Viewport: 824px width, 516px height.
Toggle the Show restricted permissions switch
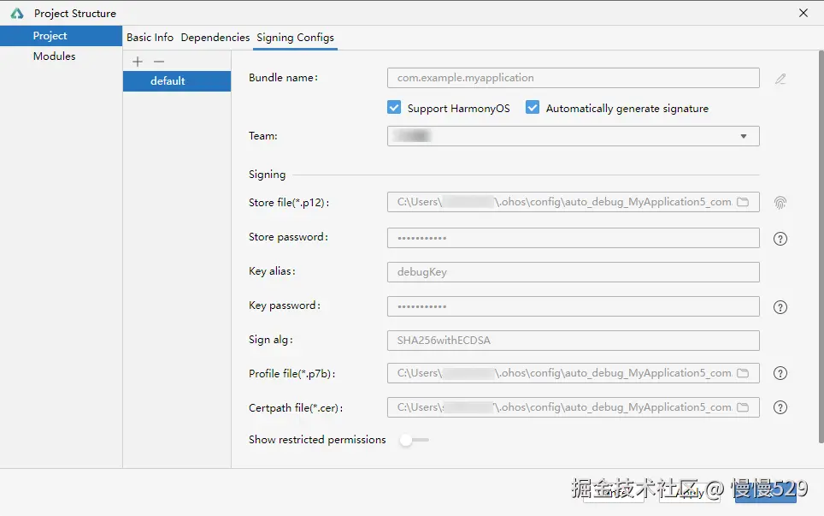click(414, 440)
